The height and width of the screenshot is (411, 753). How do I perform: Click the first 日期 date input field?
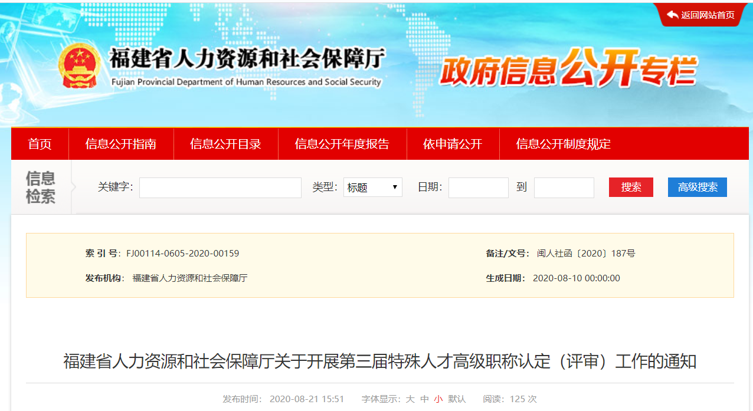pyautogui.click(x=478, y=187)
